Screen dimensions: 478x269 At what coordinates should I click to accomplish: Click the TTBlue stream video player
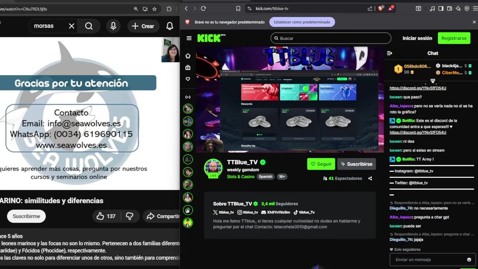tap(290, 99)
